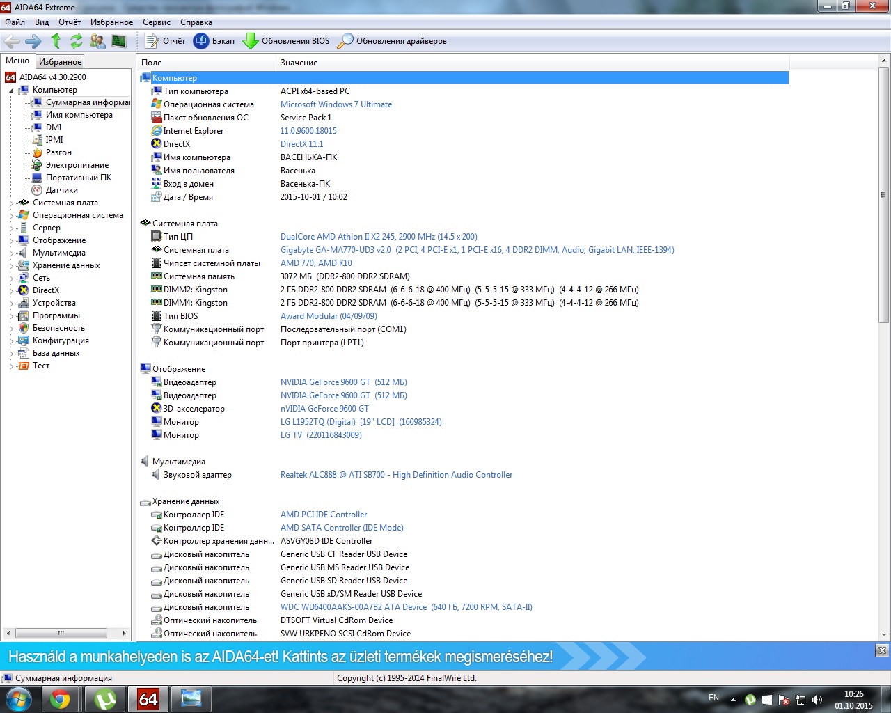Open the Сервис menu
The width and height of the screenshot is (891, 713).
tap(157, 22)
